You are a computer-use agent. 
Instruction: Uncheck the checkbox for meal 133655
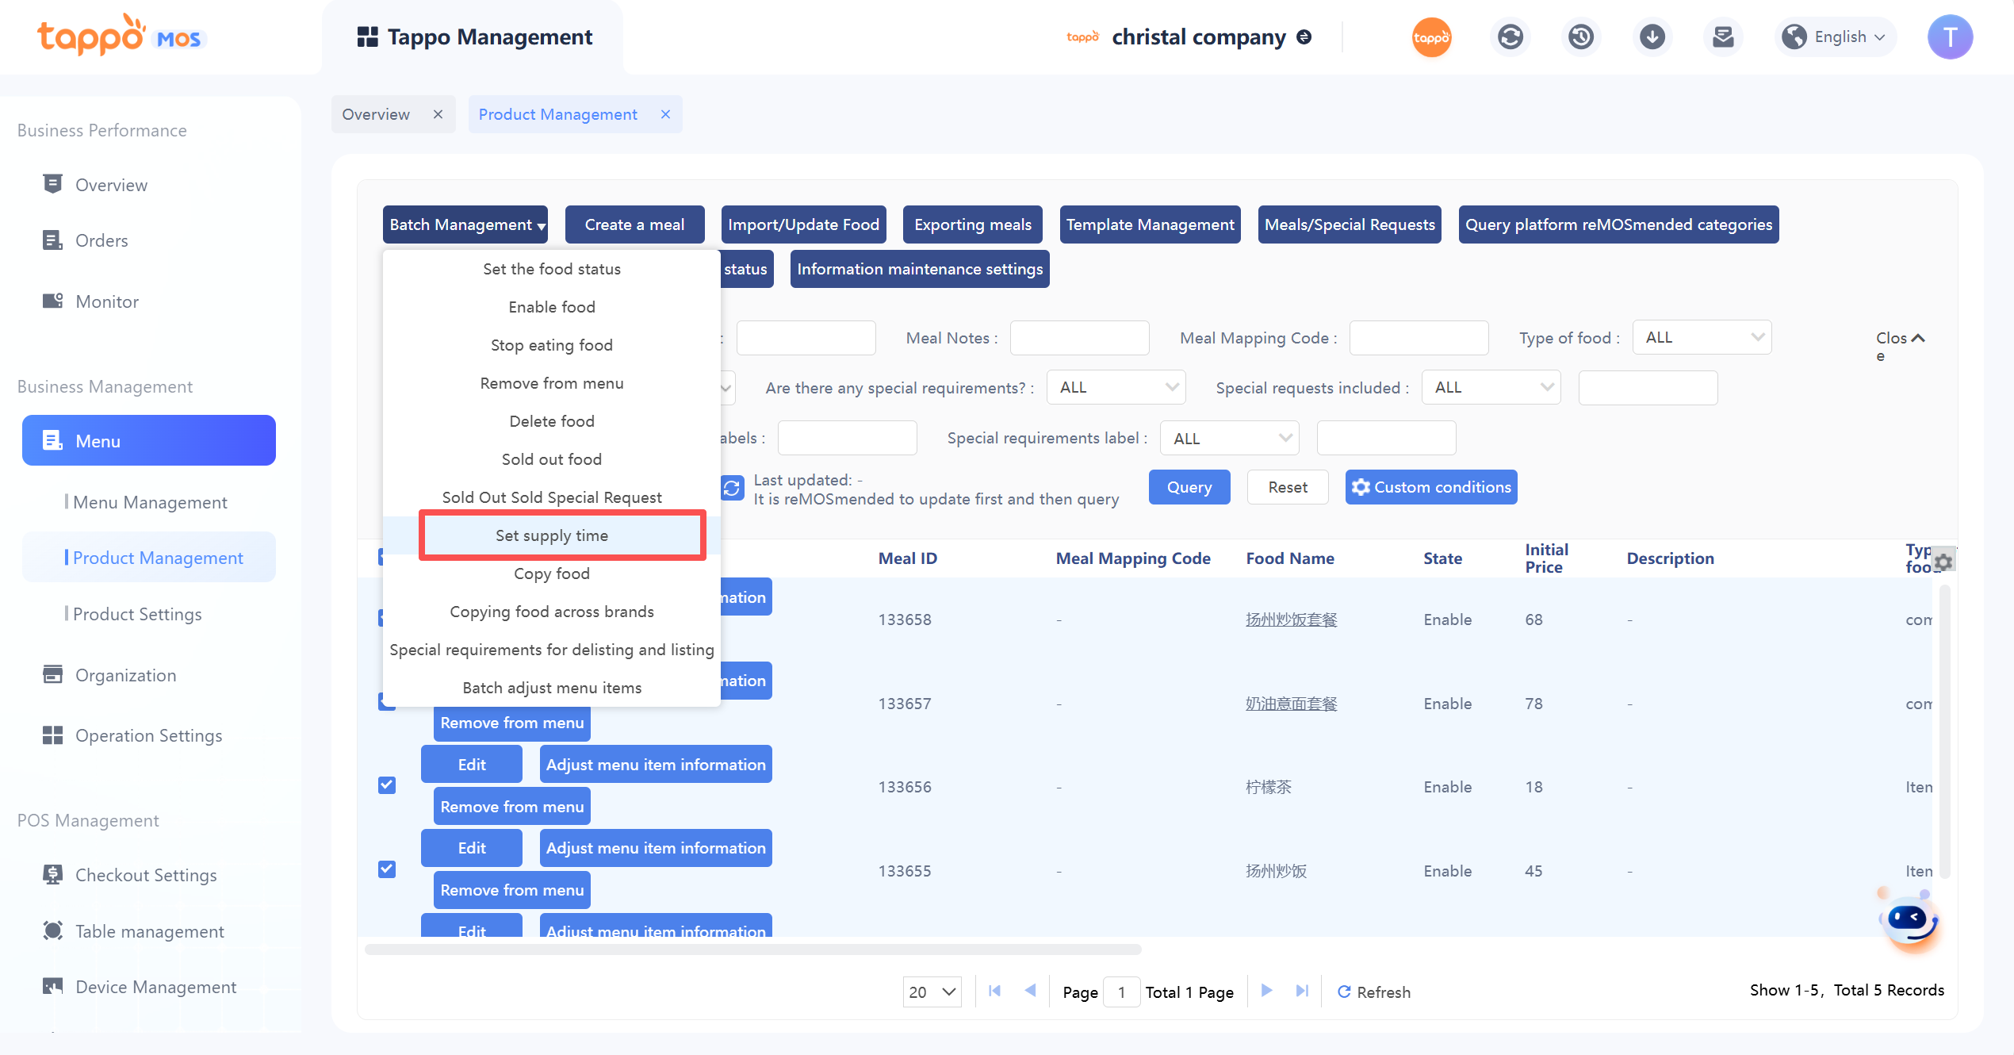pyautogui.click(x=387, y=869)
